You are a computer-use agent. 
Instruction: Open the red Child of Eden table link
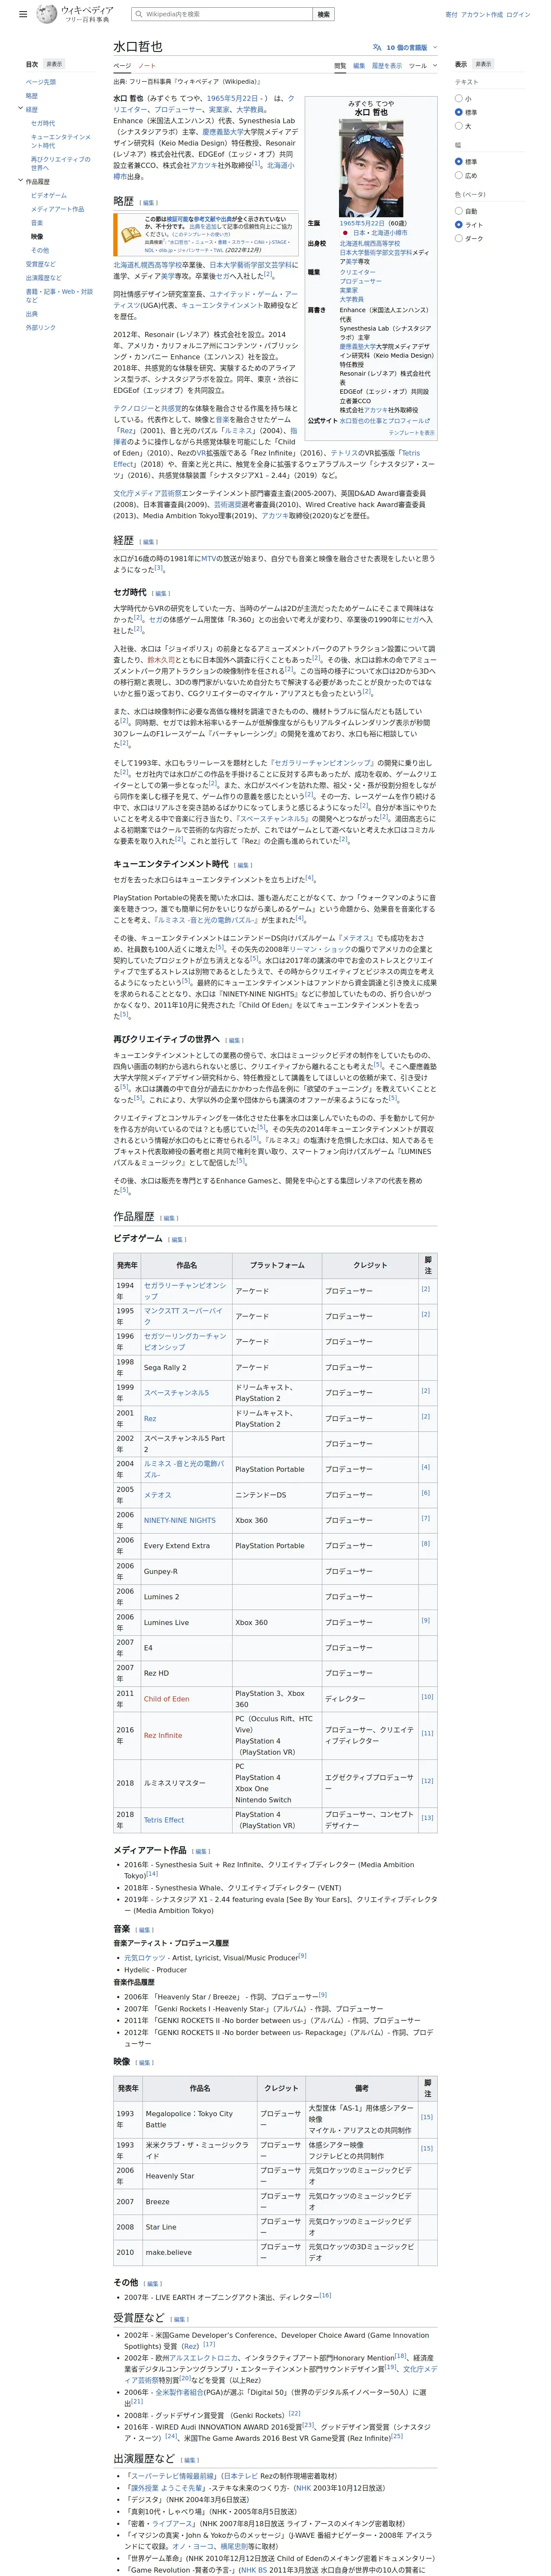166,1699
